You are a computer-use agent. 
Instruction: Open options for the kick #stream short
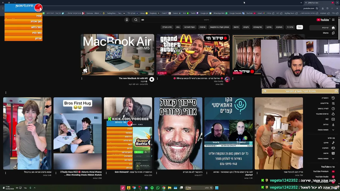coord(106,173)
